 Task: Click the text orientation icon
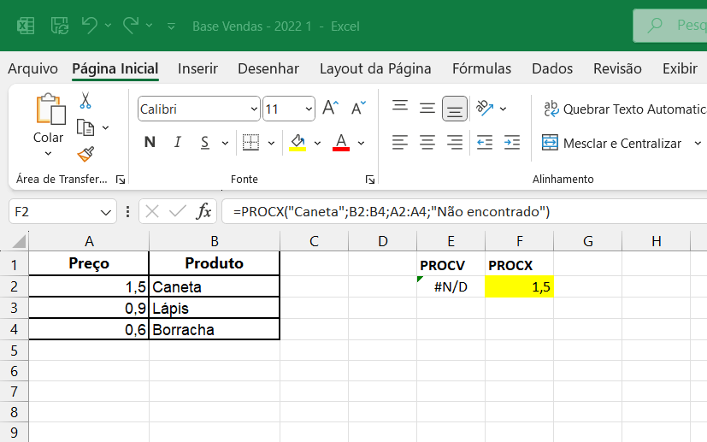[x=485, y=109]
